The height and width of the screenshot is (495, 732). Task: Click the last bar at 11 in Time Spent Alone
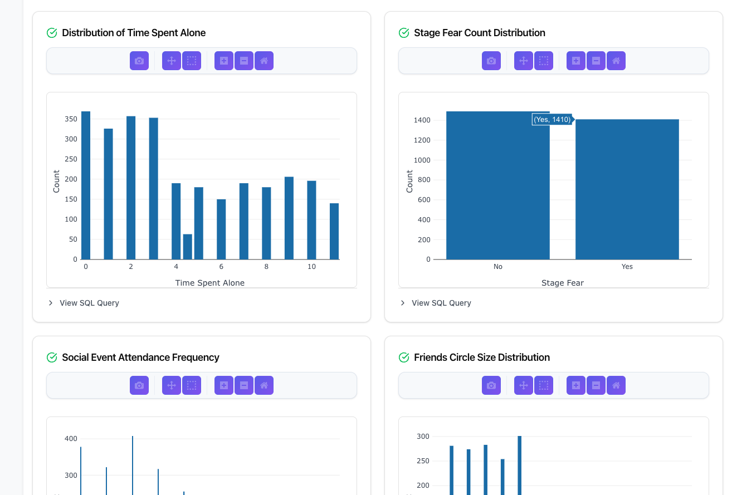click(334, 231)
